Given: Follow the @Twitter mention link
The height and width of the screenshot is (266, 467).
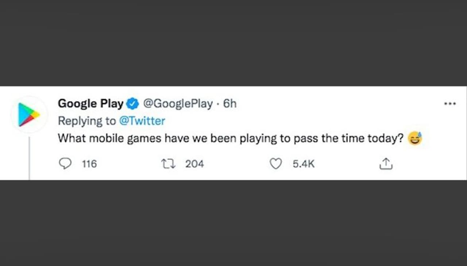Looking at the screenshot, I should pyautogui.click(x=142, y=121).
